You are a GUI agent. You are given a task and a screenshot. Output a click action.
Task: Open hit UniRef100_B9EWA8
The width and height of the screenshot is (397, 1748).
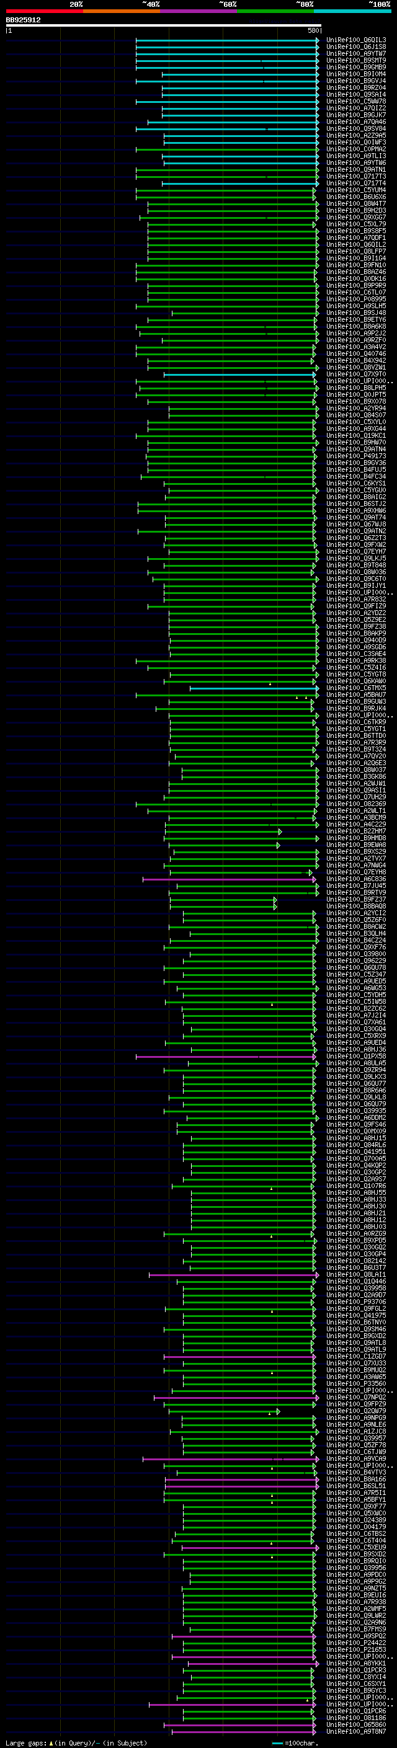pos(356,846)
